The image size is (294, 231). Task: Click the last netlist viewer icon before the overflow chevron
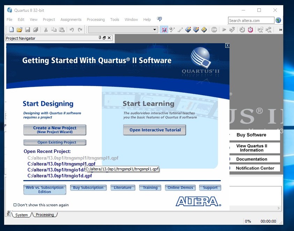(x=269, y=30)
